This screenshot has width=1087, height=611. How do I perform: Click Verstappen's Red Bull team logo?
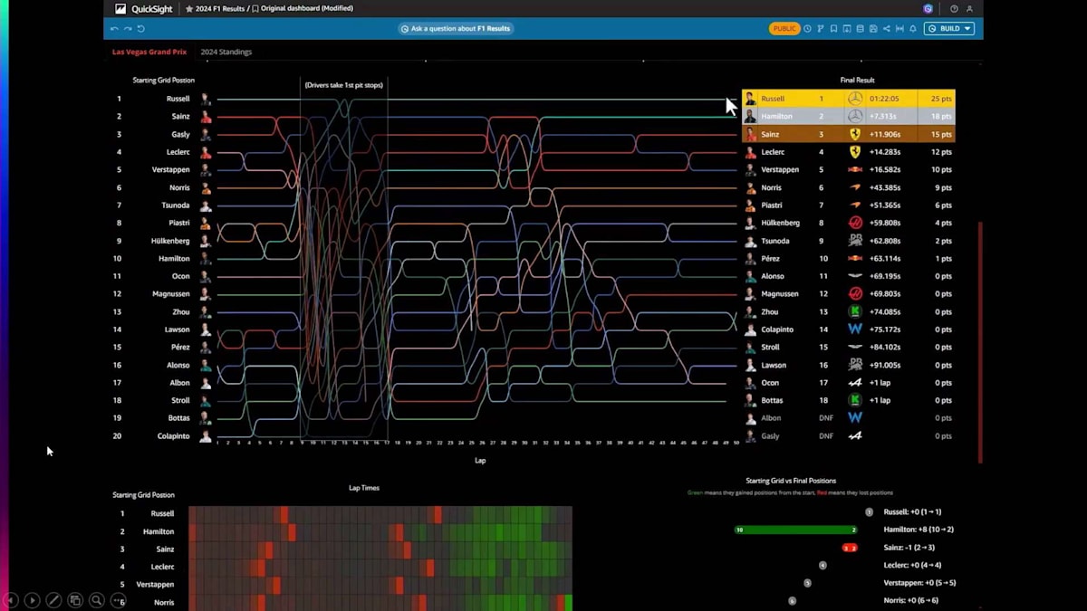[x=855, y=169]
